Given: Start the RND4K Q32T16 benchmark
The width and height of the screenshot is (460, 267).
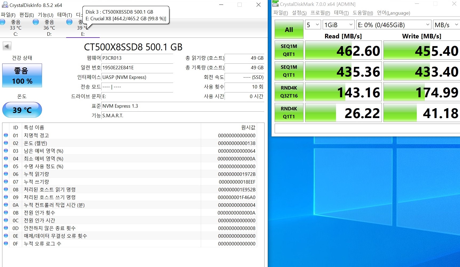Looking at the screenshot, I should tap(289, 92).
